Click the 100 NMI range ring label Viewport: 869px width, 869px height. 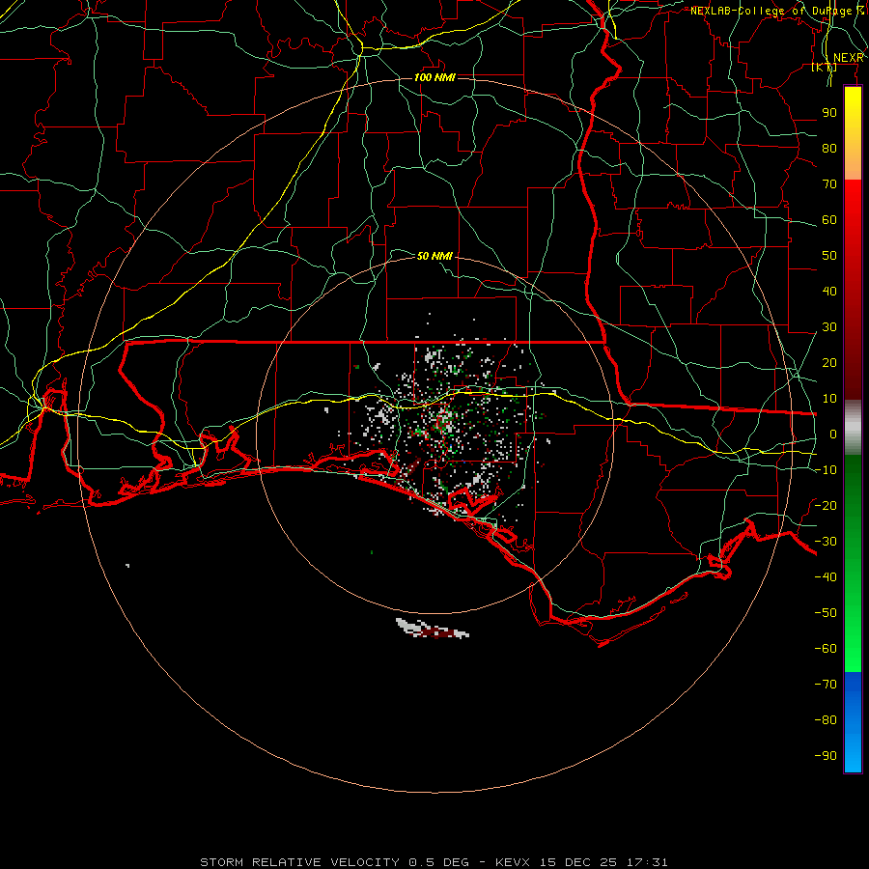434,77
